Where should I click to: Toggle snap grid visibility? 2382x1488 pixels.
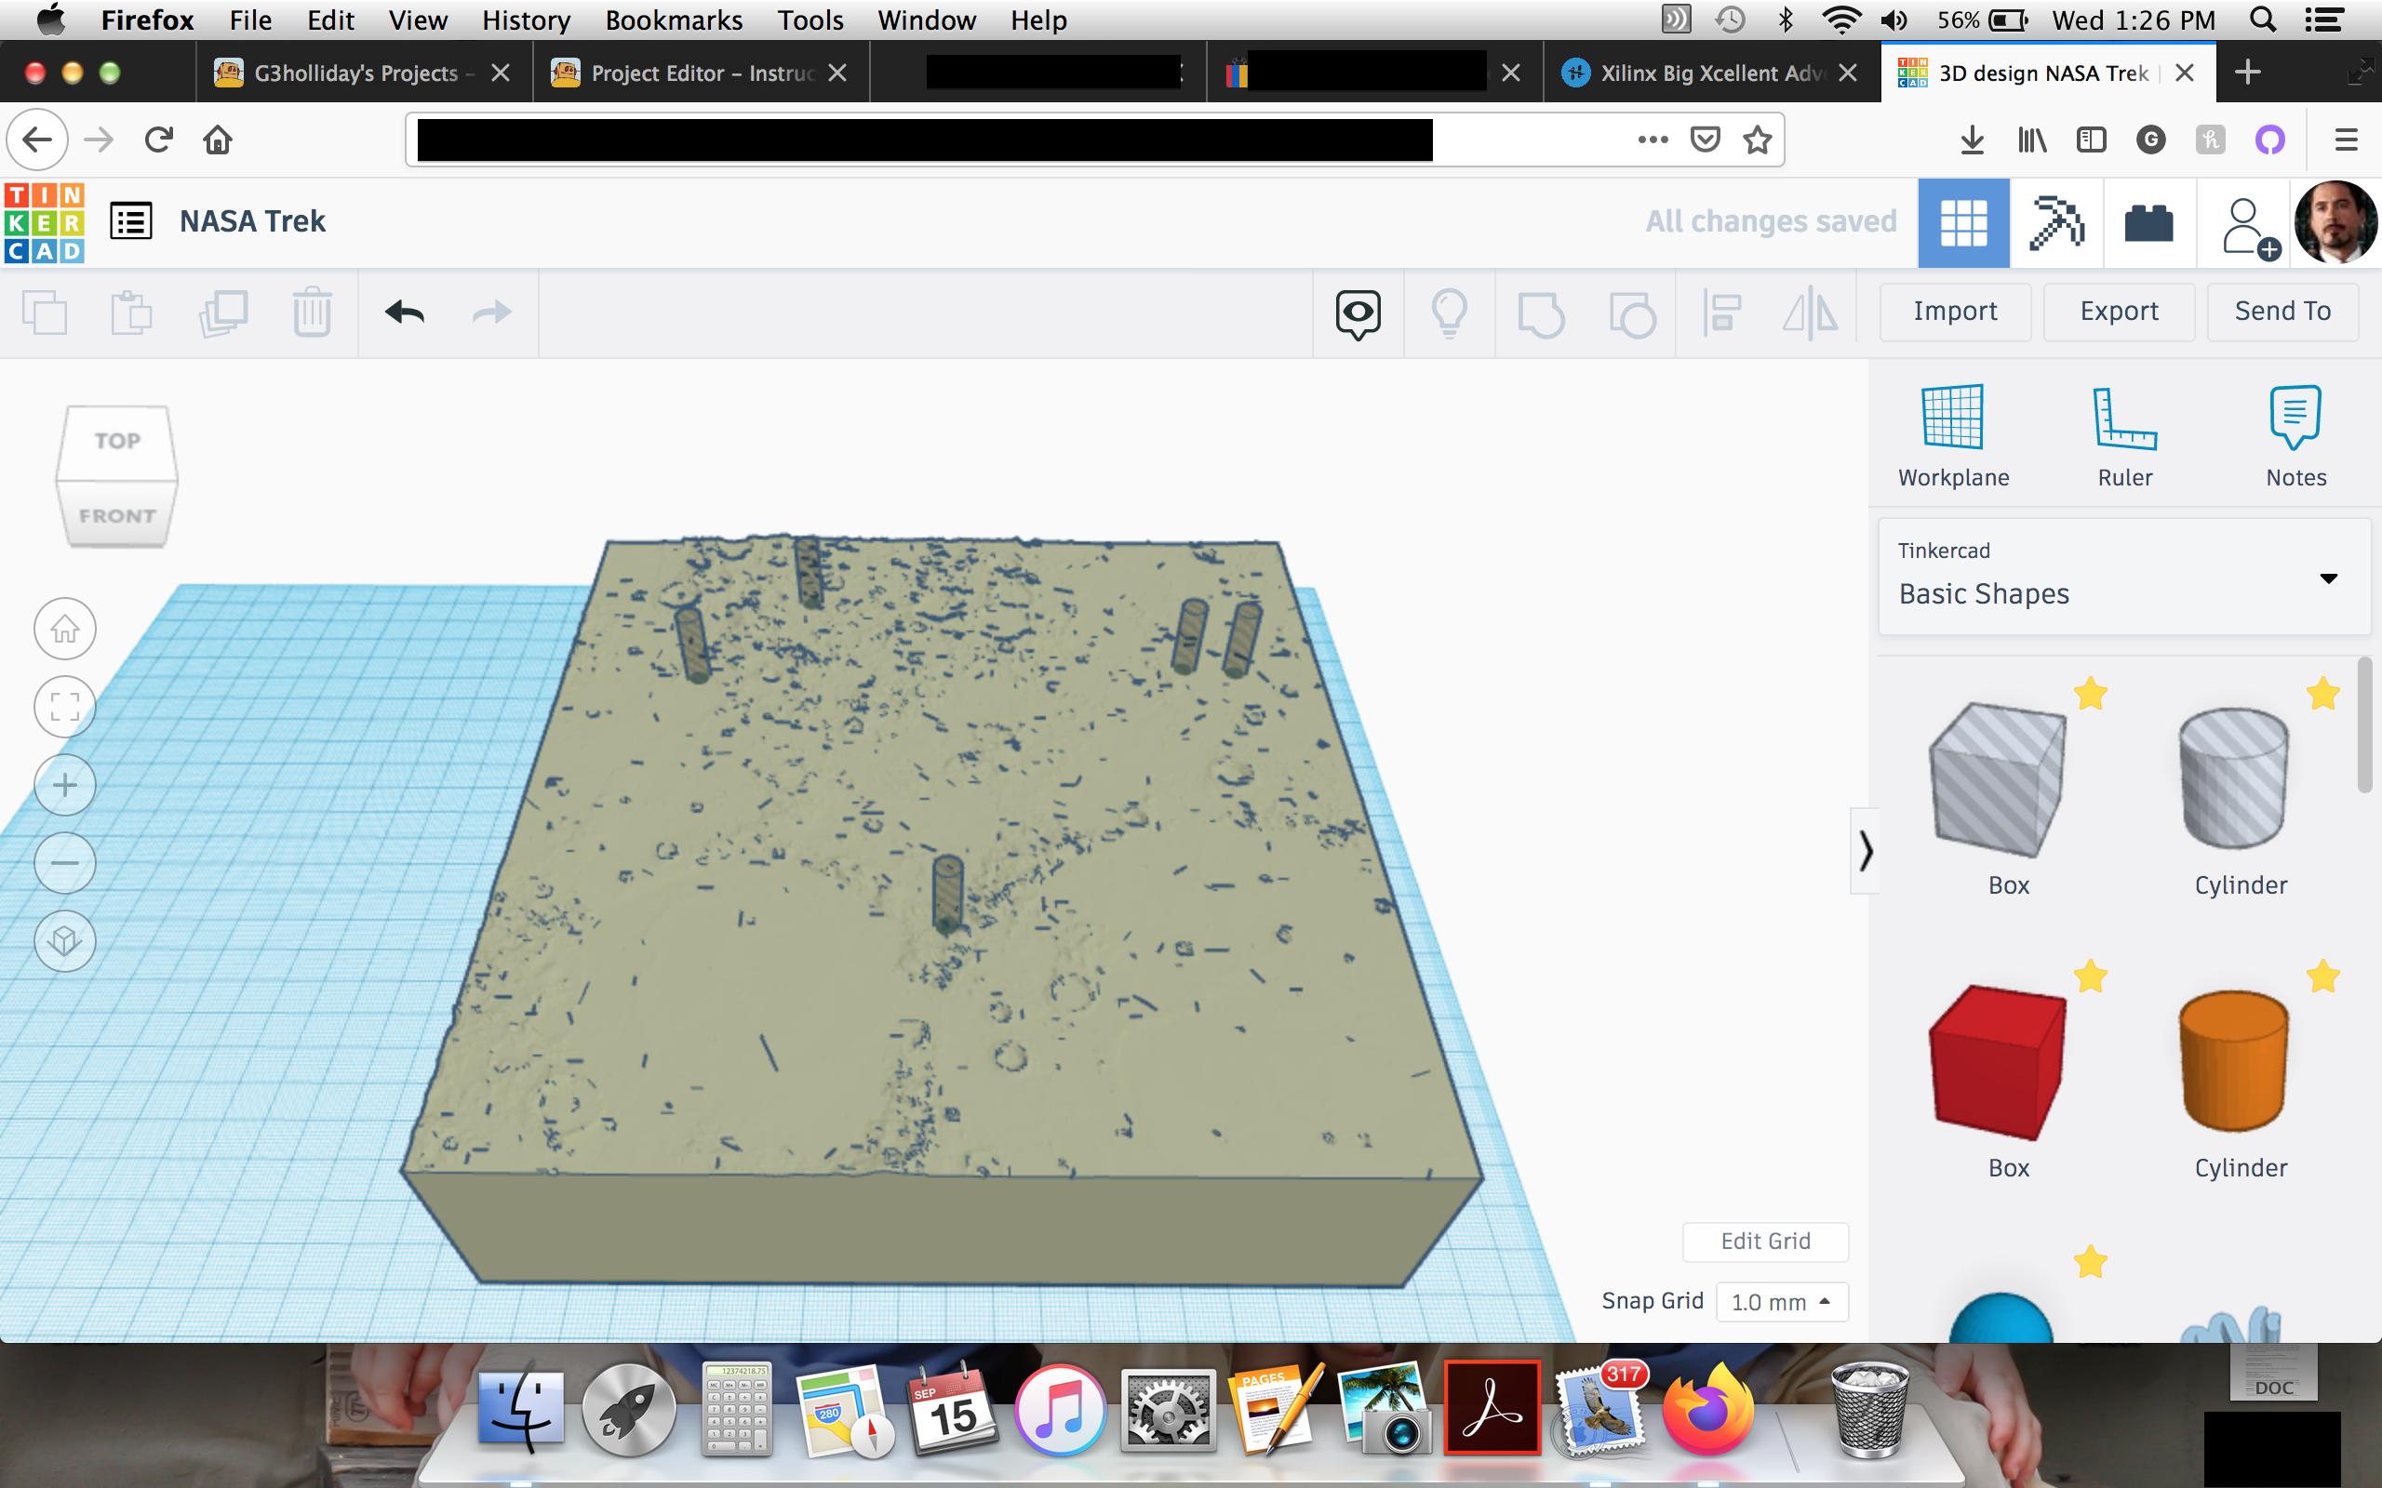1652,1301
